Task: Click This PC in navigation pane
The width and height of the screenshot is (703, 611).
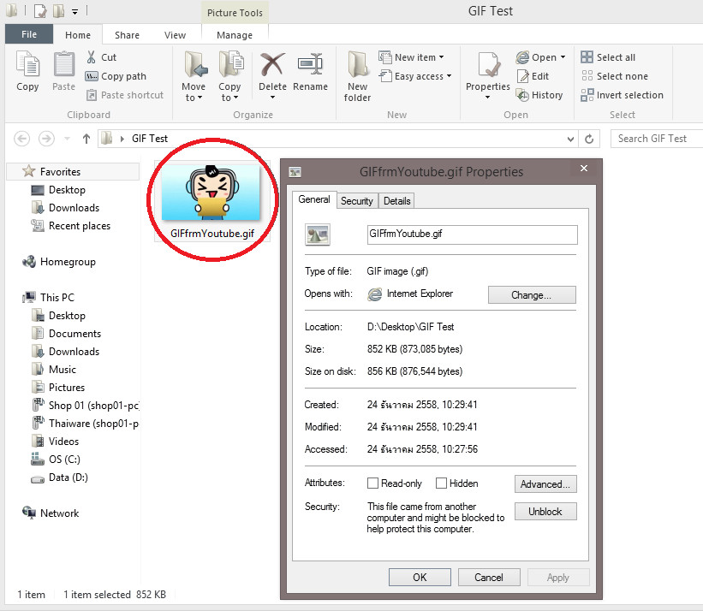Action: [49, 298]
